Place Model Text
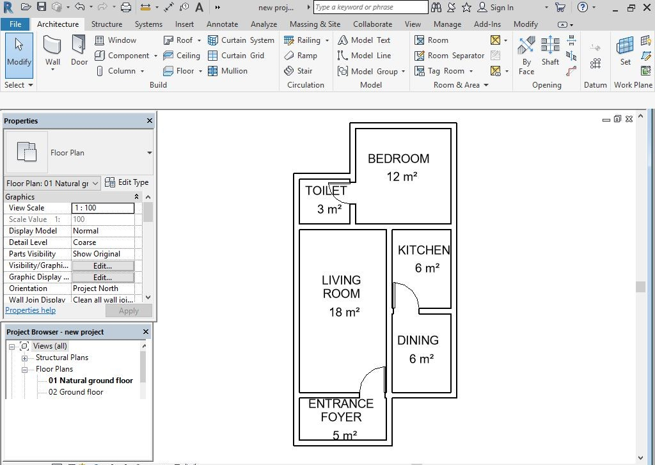Screen dimensions: 655x465 [364, 40]
